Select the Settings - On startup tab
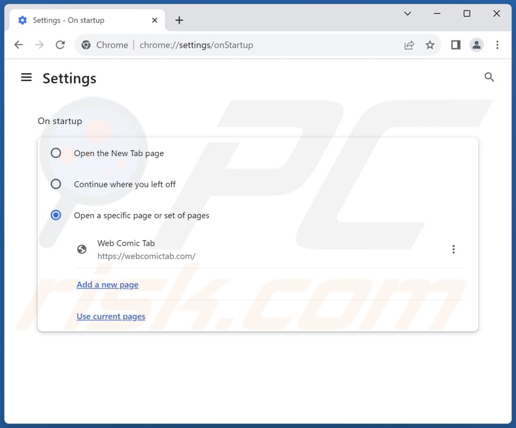516x428 pixels. click(88, 20)
